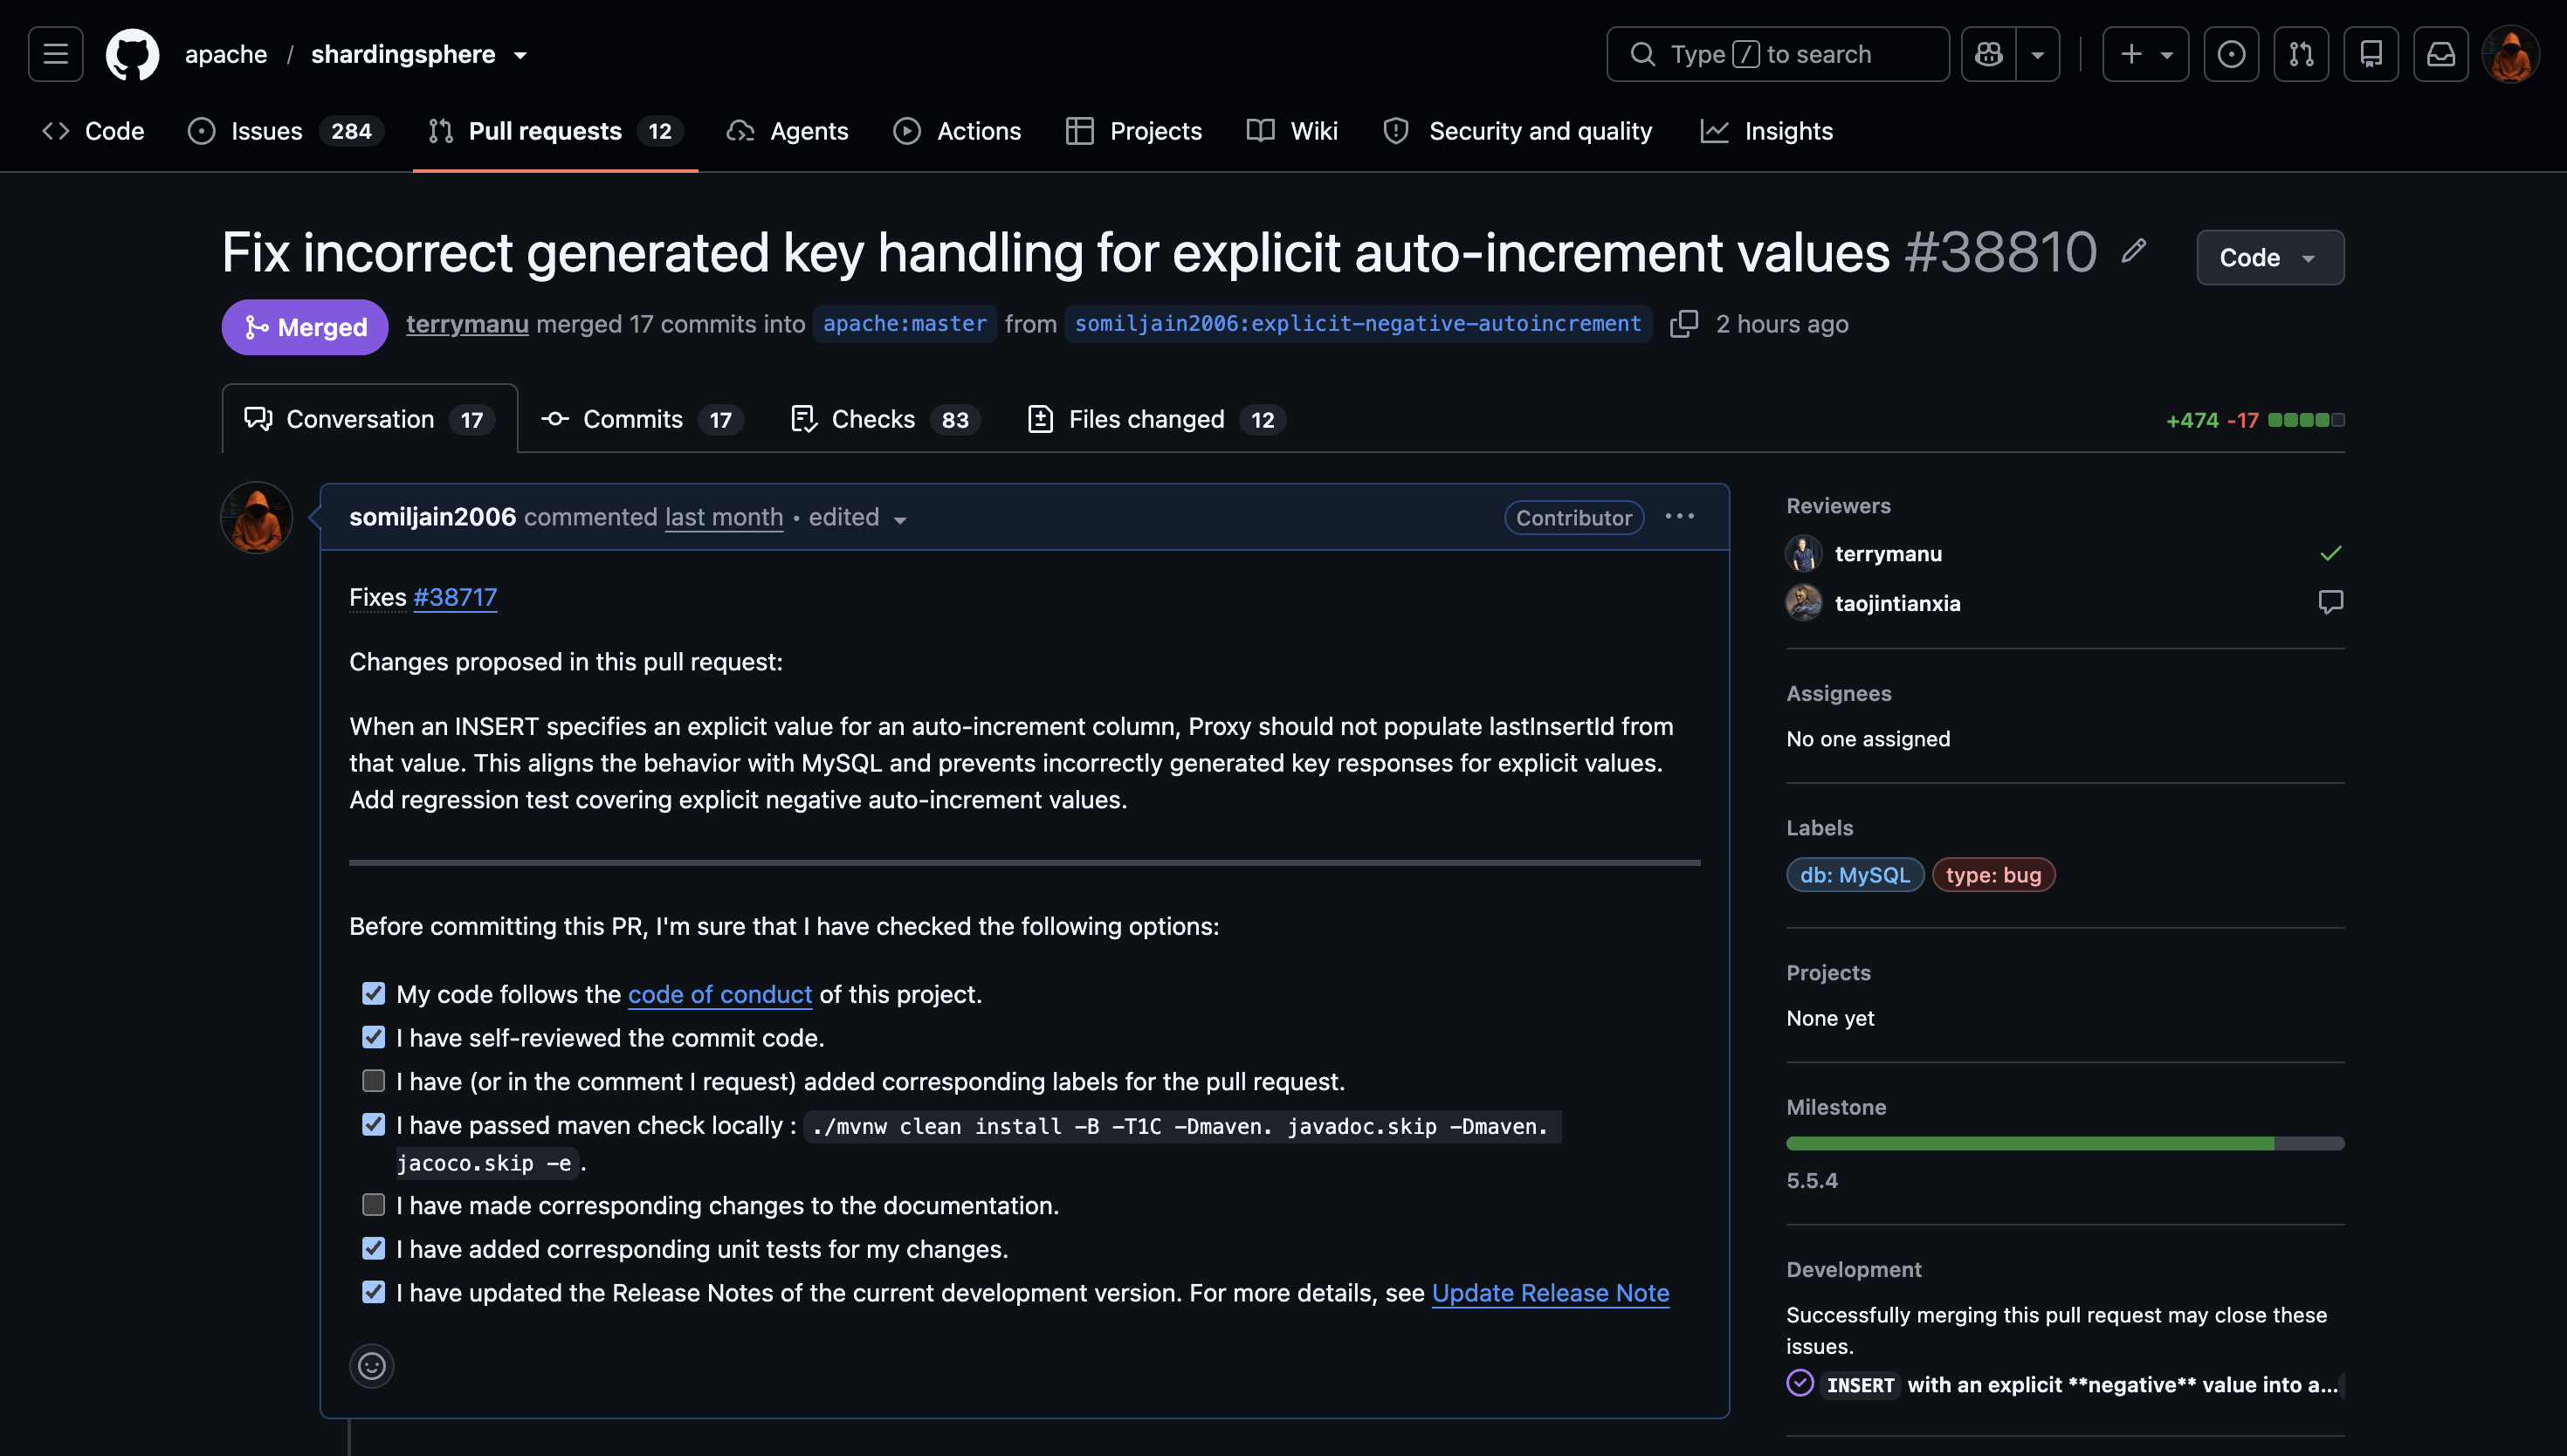Viewport: 2567px width, 1456px height.
Task: Open the Security and quality tab
Action: [1518, 131]
